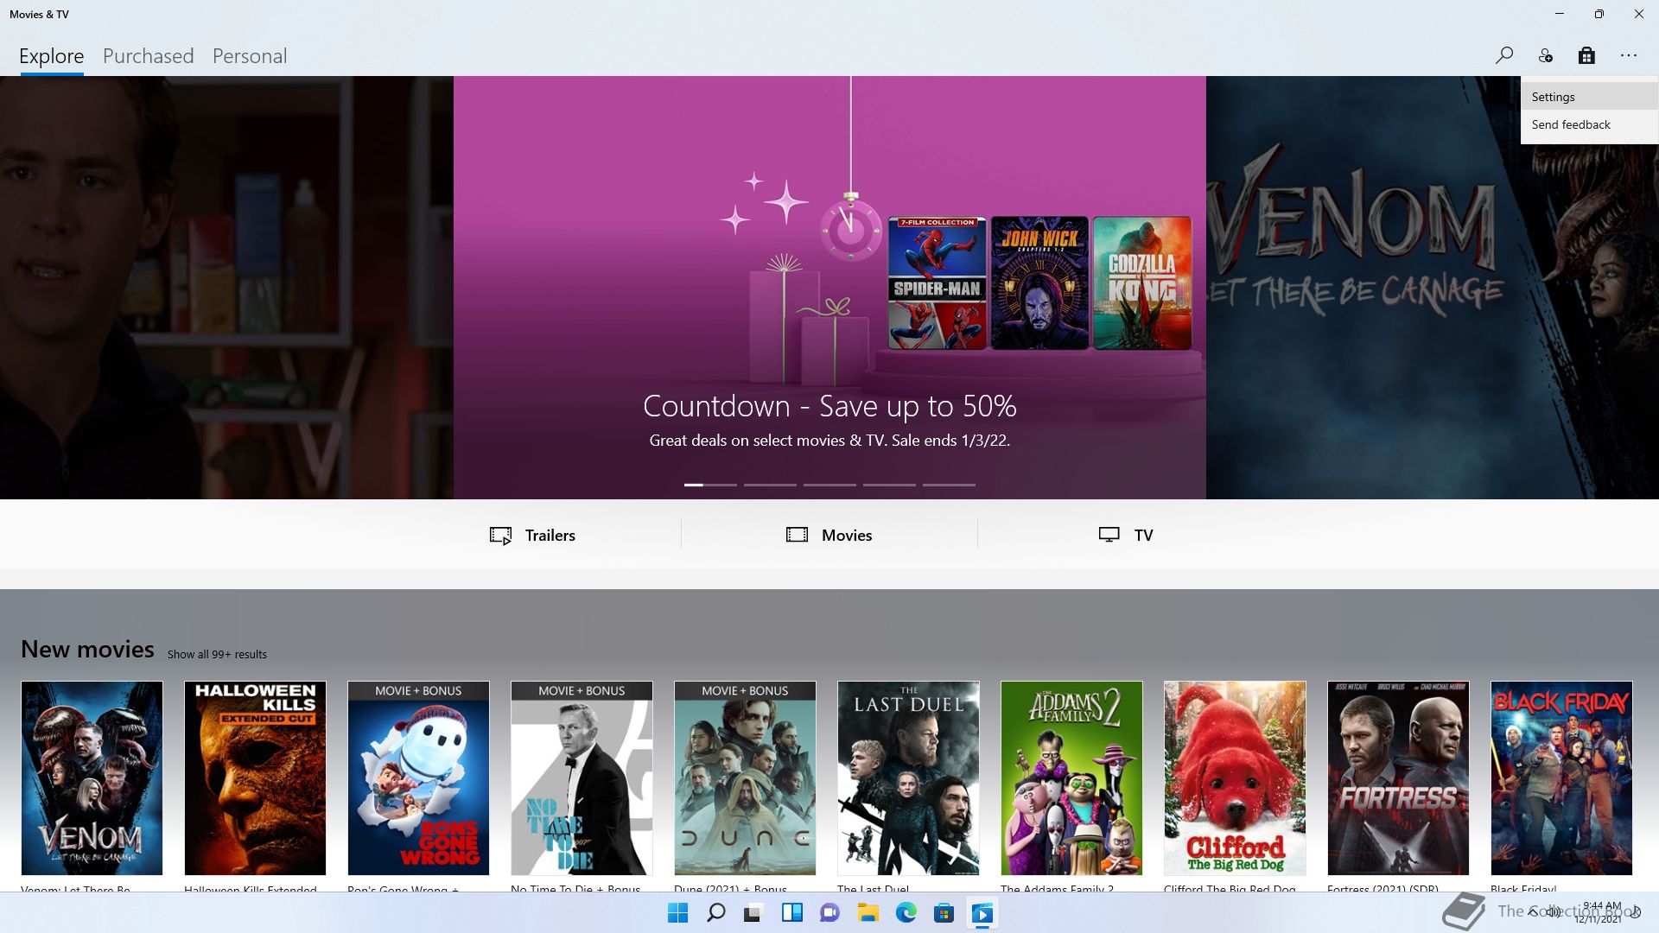The image size is (1659, 933).
Task: Switch to the Explore tab
Action: tap(51, 56)
